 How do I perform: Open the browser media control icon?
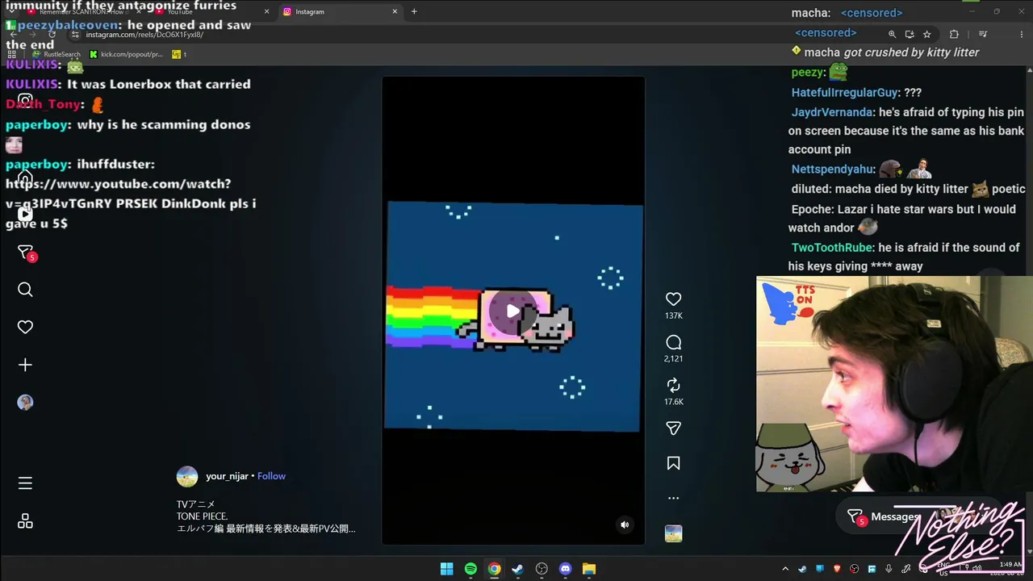click(x=982, y=34)
